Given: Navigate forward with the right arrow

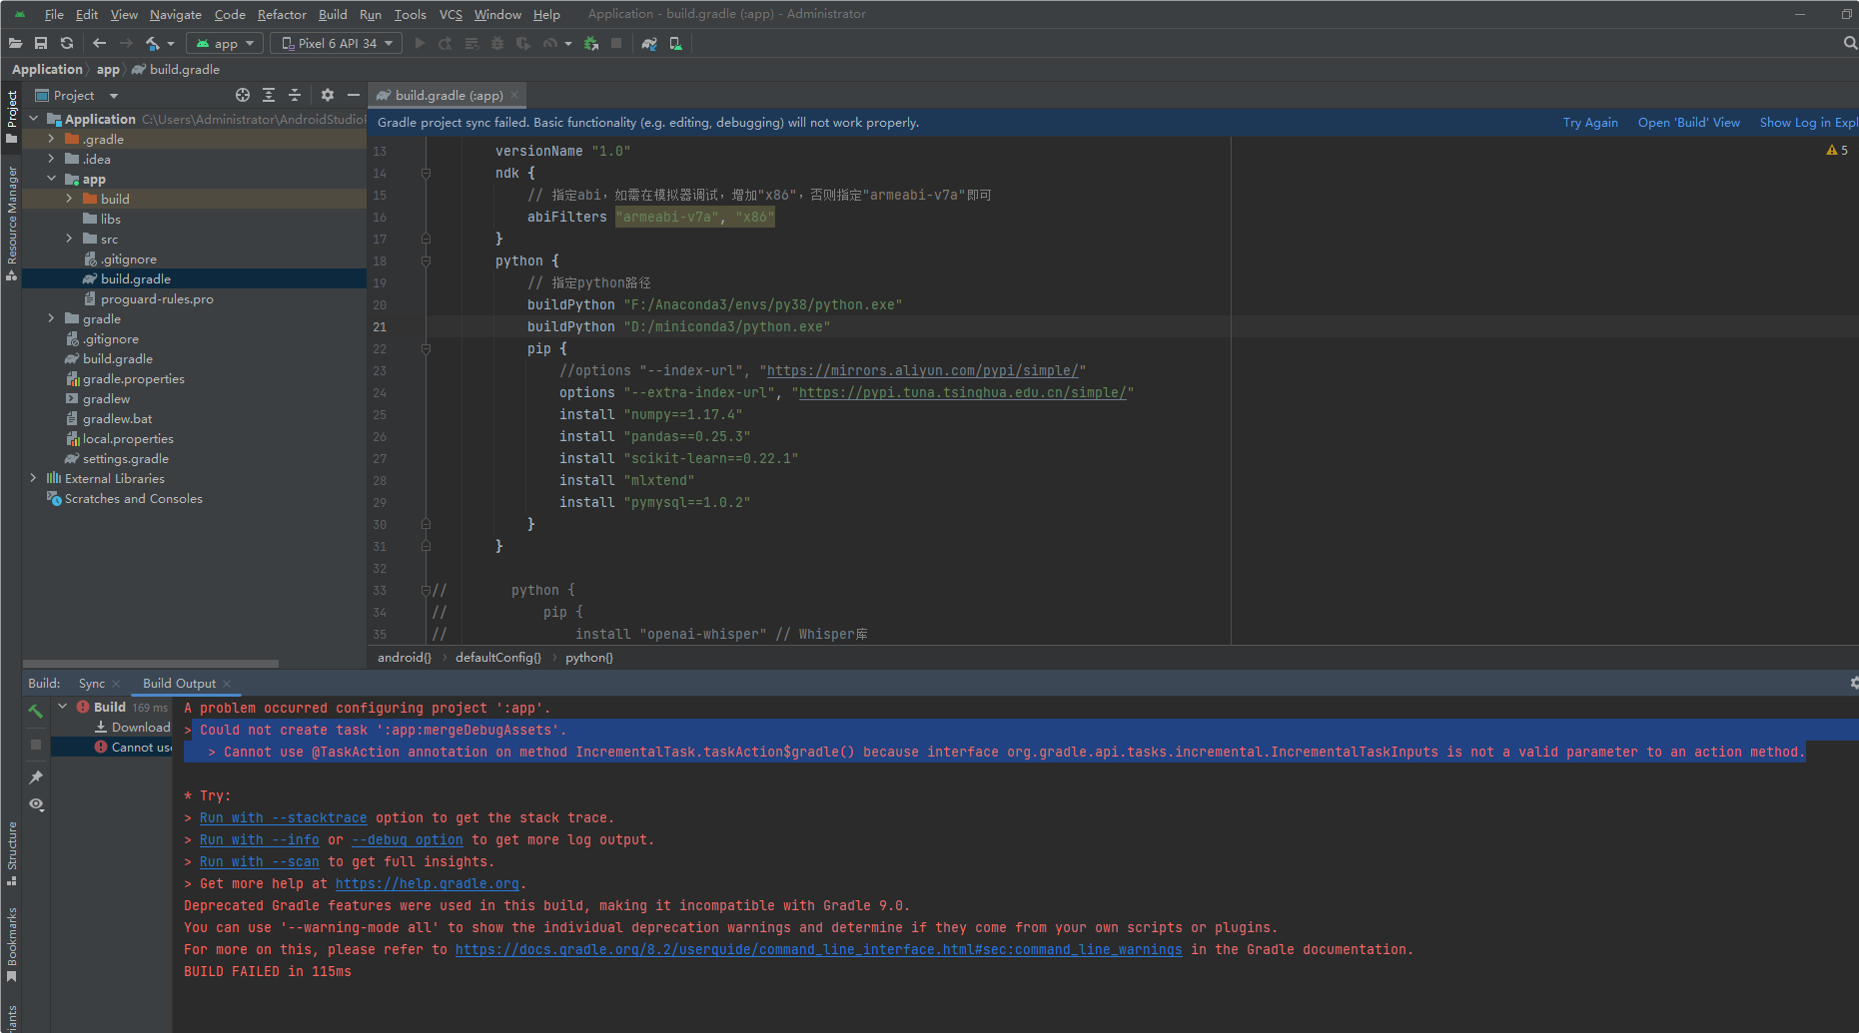Looking at the screenshot, I should tap(126, 43).
